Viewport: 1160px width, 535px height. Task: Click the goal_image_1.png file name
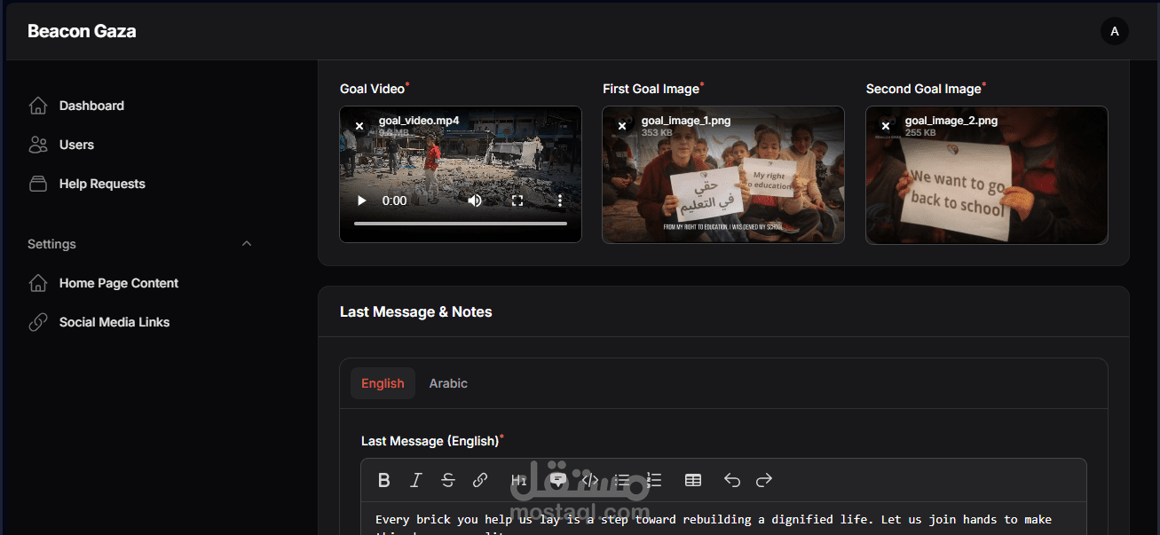click(x=686, y=121)
